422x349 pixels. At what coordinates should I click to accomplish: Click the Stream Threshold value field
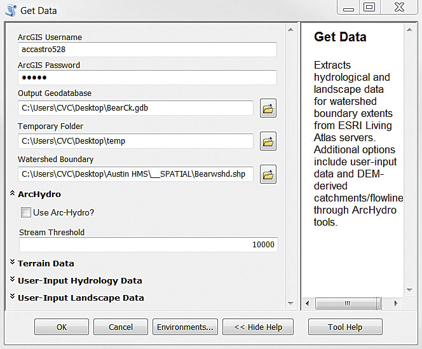point(147,245)
